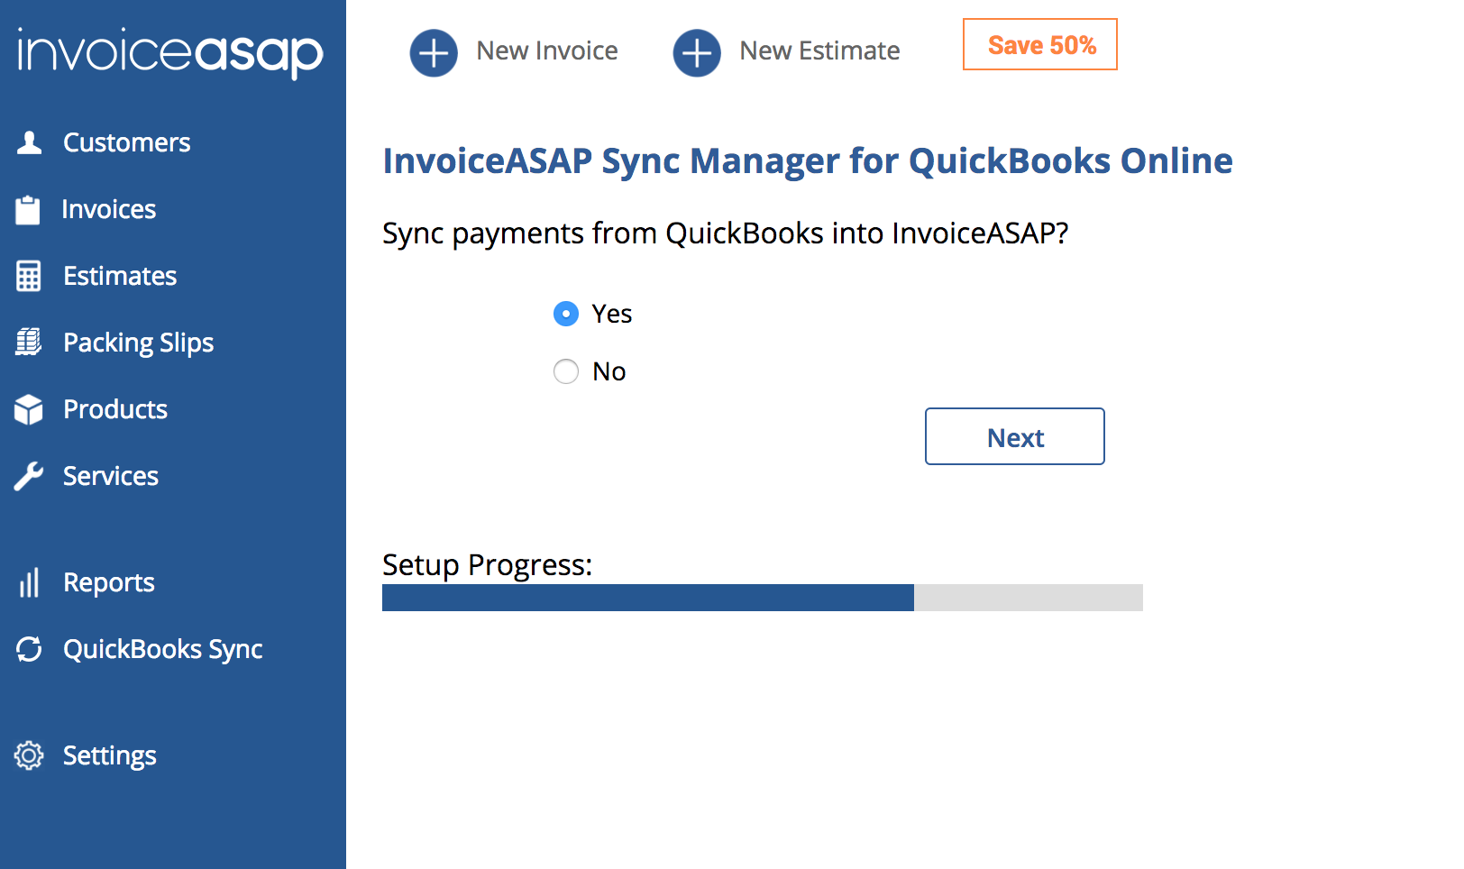This screenshot has width=1464, height=869.
Task: Open the Estimates page
Action: [x=120, y=276]
